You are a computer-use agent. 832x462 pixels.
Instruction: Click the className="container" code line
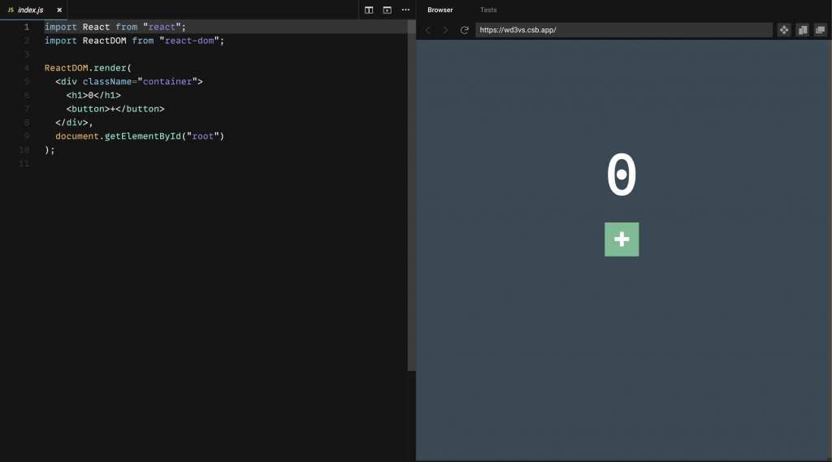[129, 82]
